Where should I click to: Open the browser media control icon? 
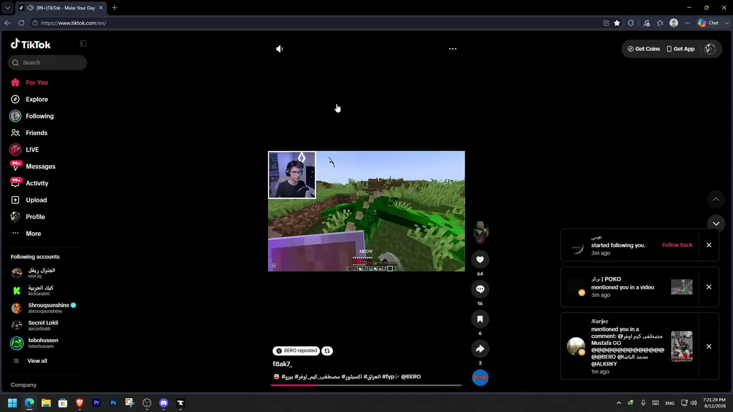tap(647, 23)
